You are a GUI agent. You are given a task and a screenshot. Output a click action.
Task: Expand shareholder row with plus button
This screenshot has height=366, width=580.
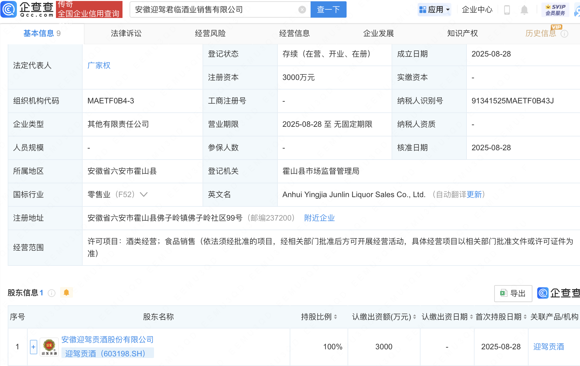coord(33,347)
